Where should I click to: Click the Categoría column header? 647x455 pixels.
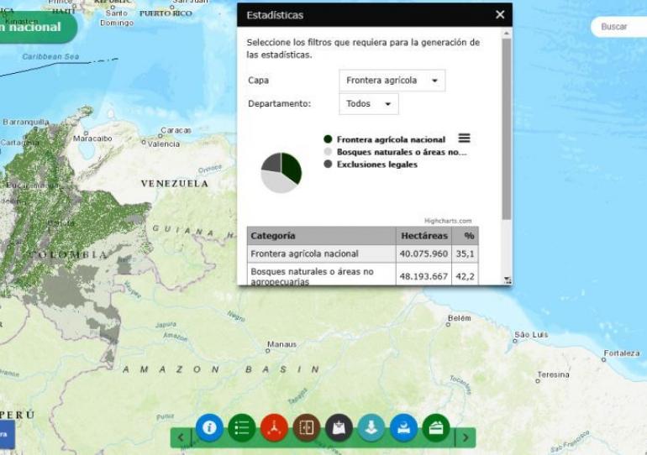[322, 236]
